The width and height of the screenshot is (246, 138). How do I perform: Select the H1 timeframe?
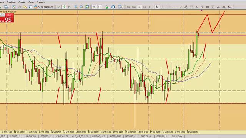(x=139, y=7)
